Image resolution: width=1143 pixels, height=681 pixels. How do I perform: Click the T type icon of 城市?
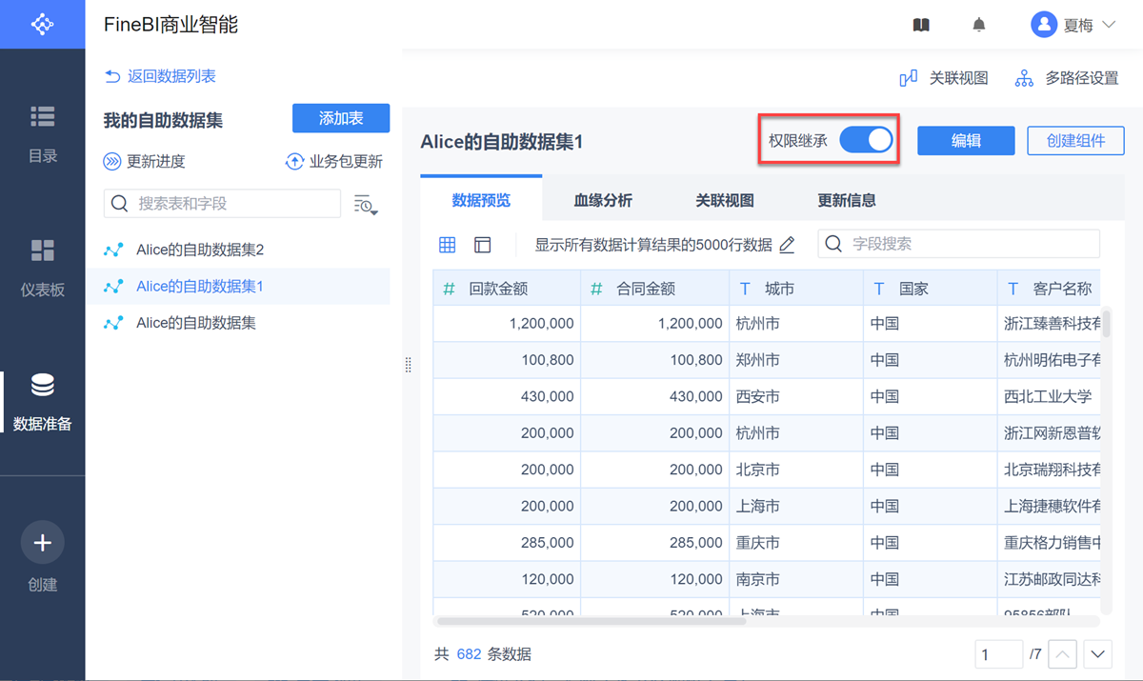(x=745, y=289)
